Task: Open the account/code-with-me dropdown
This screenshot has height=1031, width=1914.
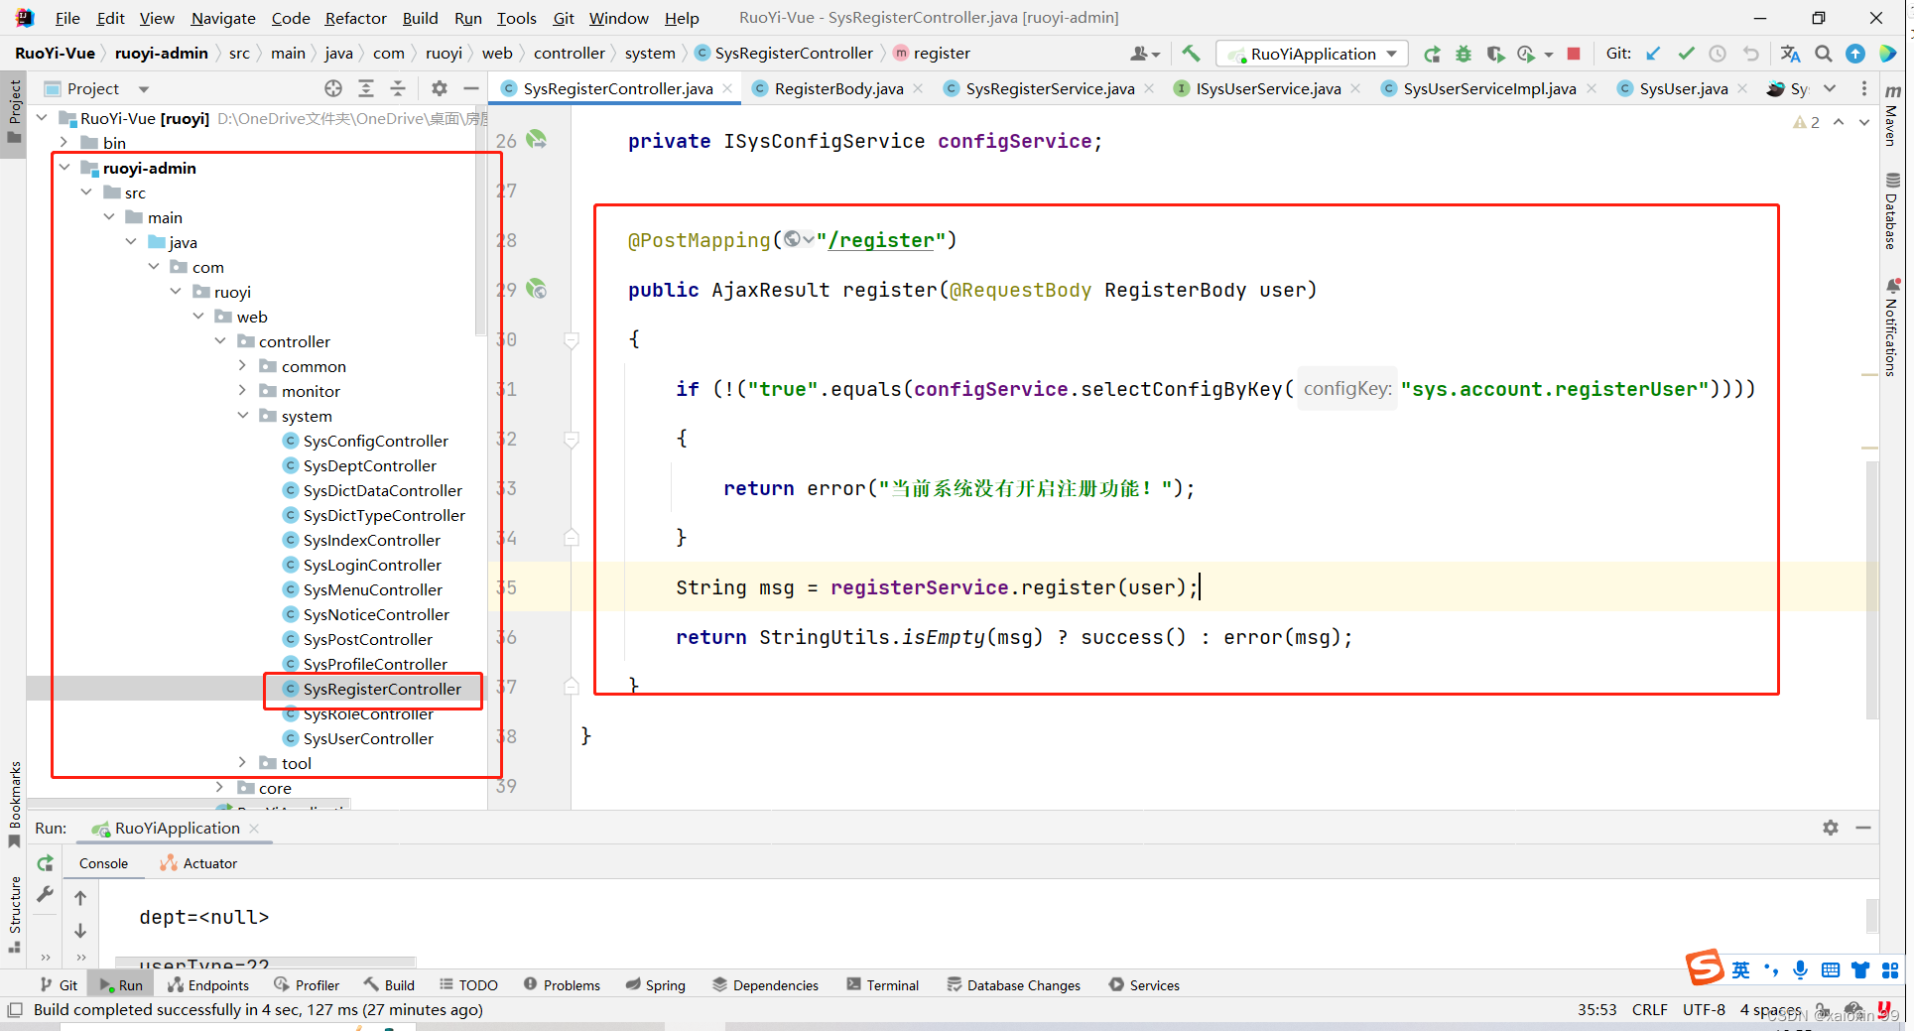Action: click(x=1145, y=54)
